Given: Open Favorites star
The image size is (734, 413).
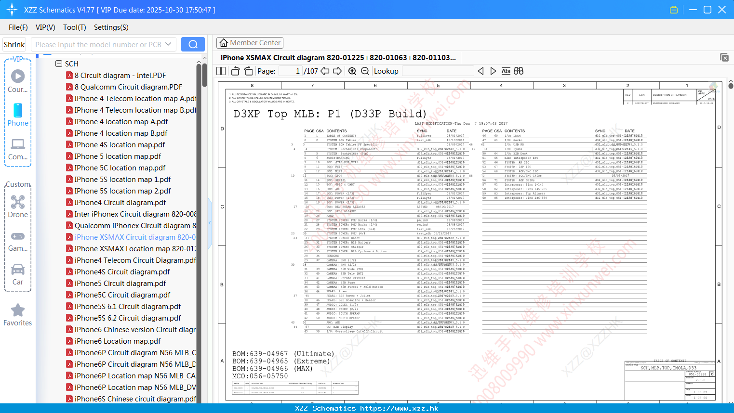Looking at the screenshot, I should pos(18,315).
